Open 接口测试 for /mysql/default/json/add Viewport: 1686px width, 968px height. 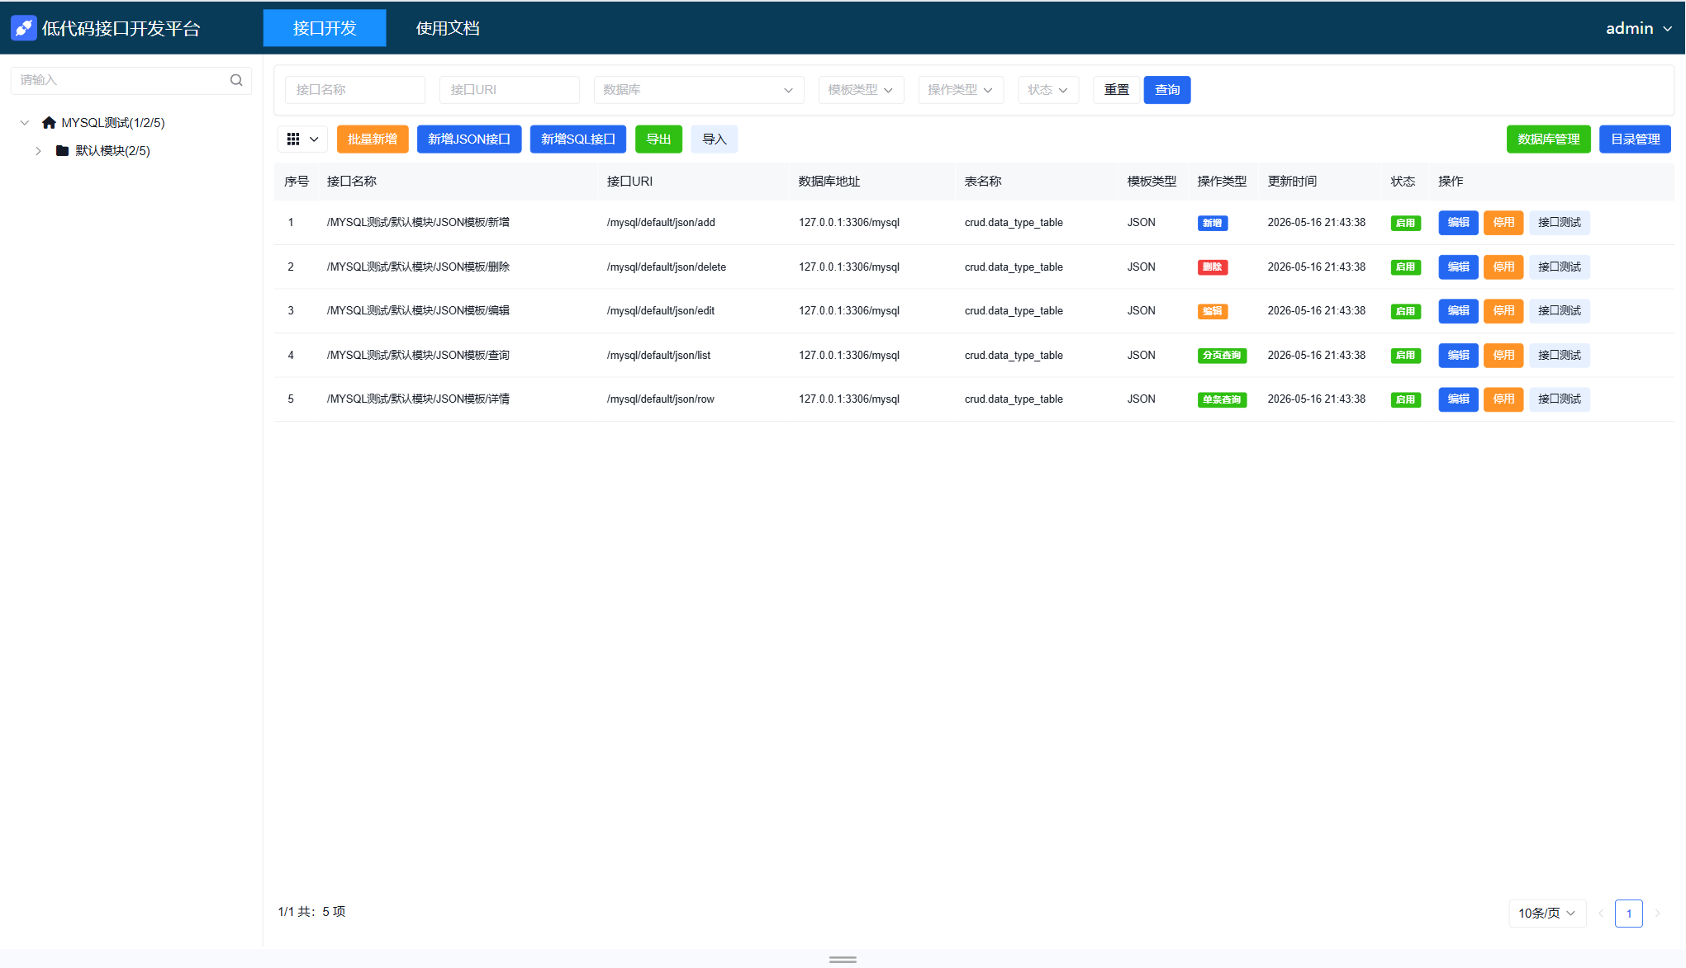[x=1560, y=223]
